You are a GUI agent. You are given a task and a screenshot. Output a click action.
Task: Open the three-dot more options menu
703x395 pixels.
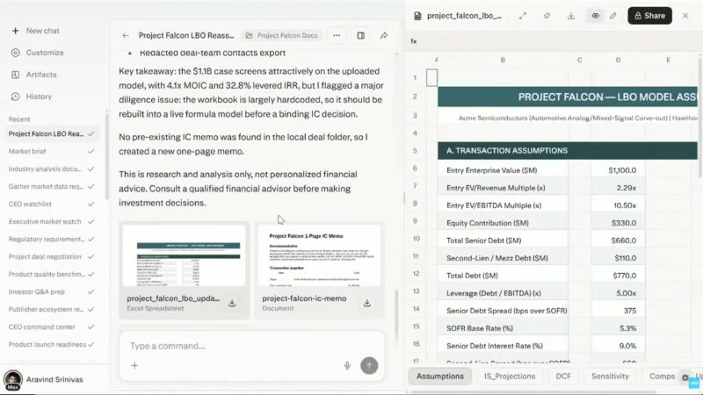pos(337,35)
